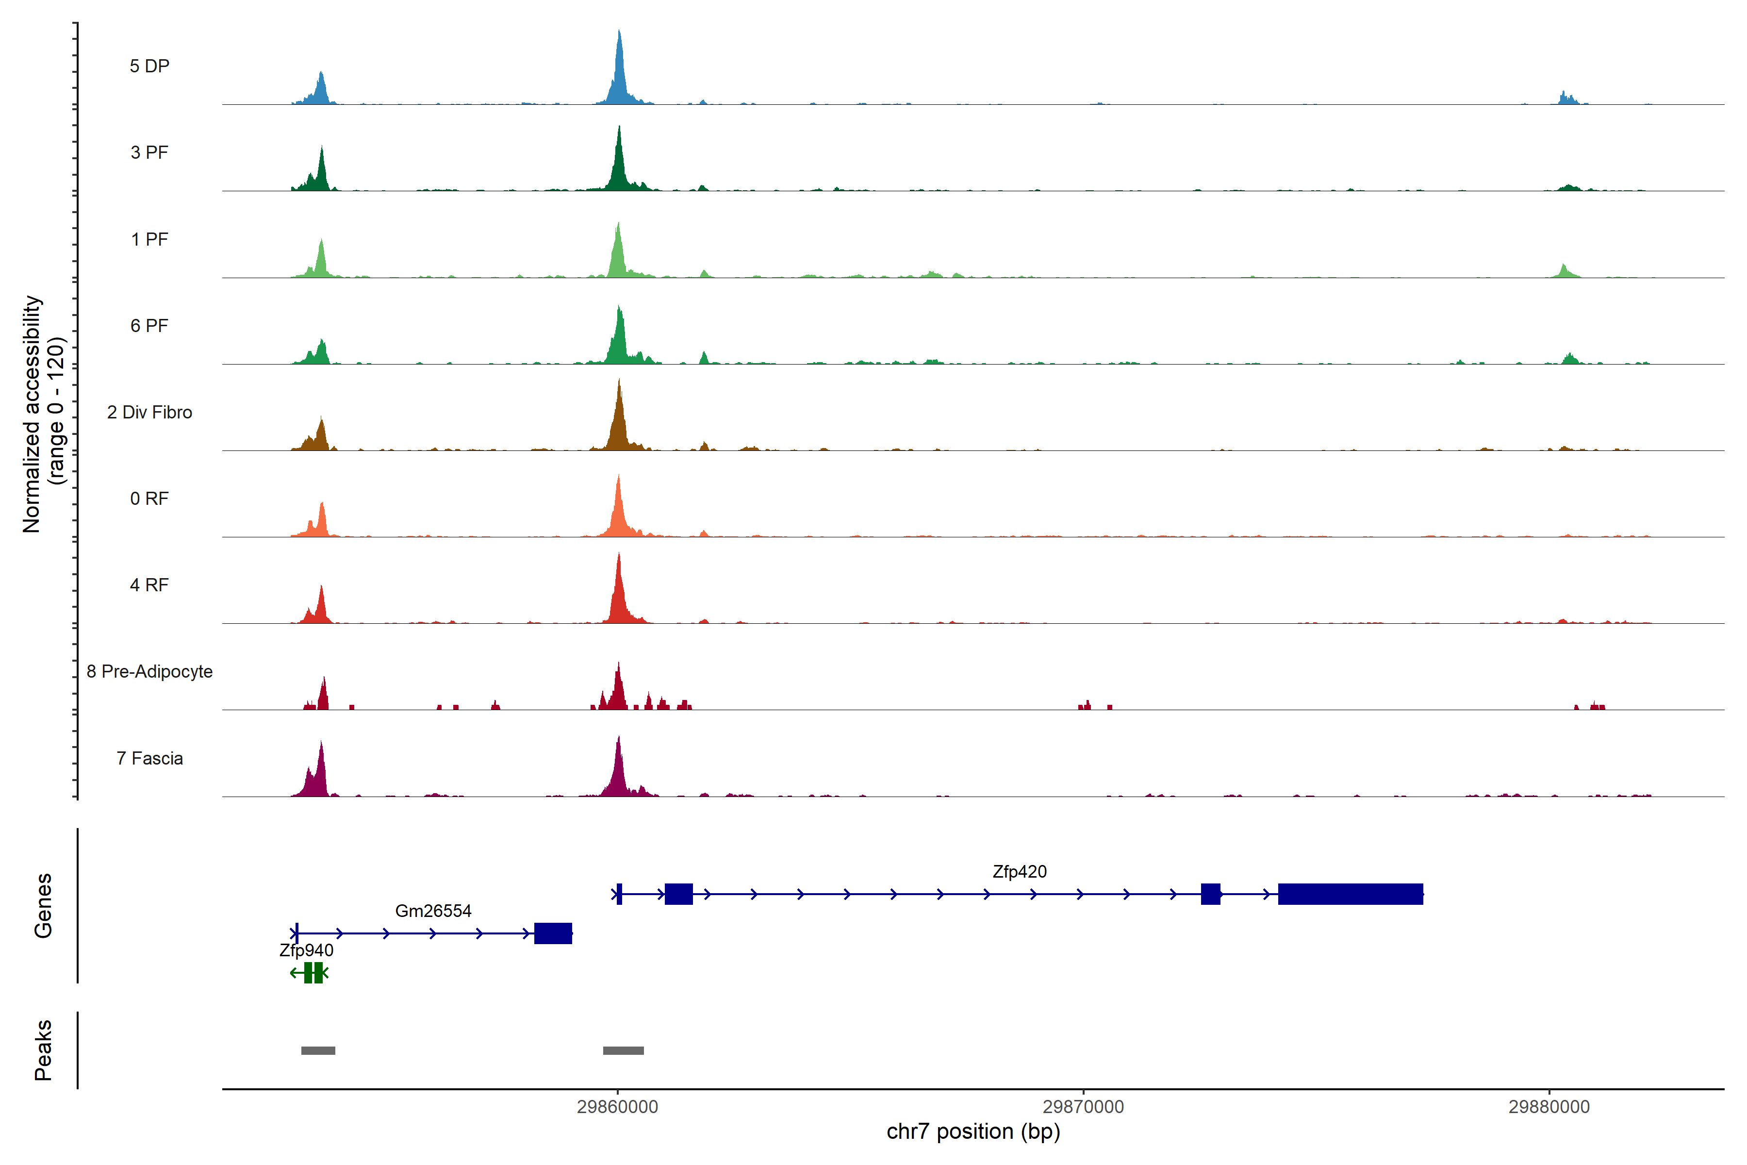Click the right gray peak bar
The height and width of the screenshot is (1165, 1747).
[623, 1050]
